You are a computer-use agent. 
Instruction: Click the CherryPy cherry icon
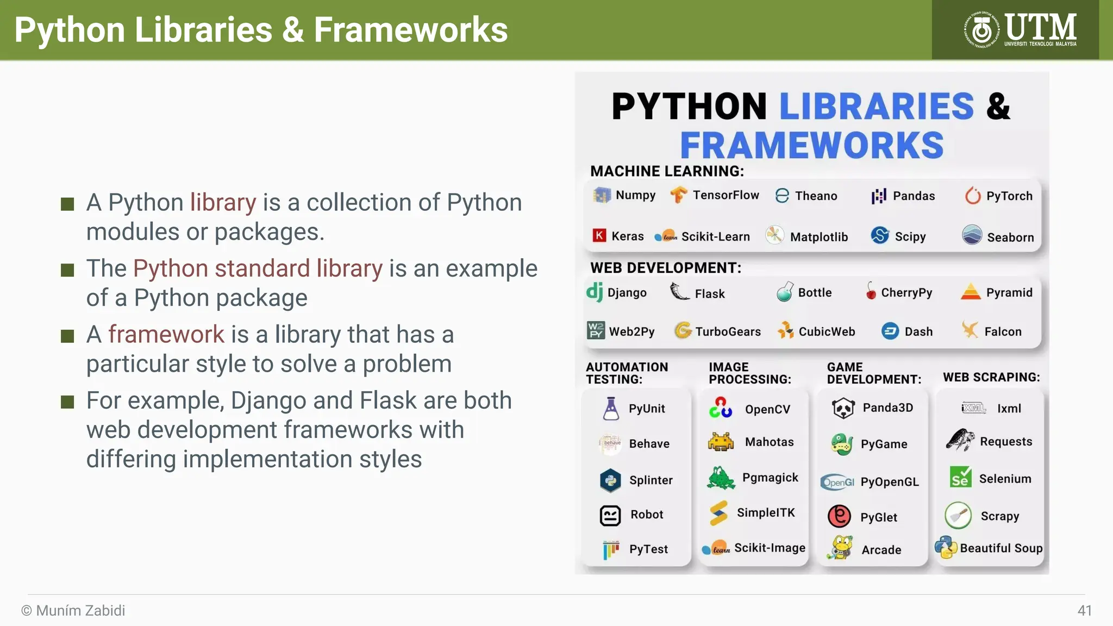click(871, 291)
